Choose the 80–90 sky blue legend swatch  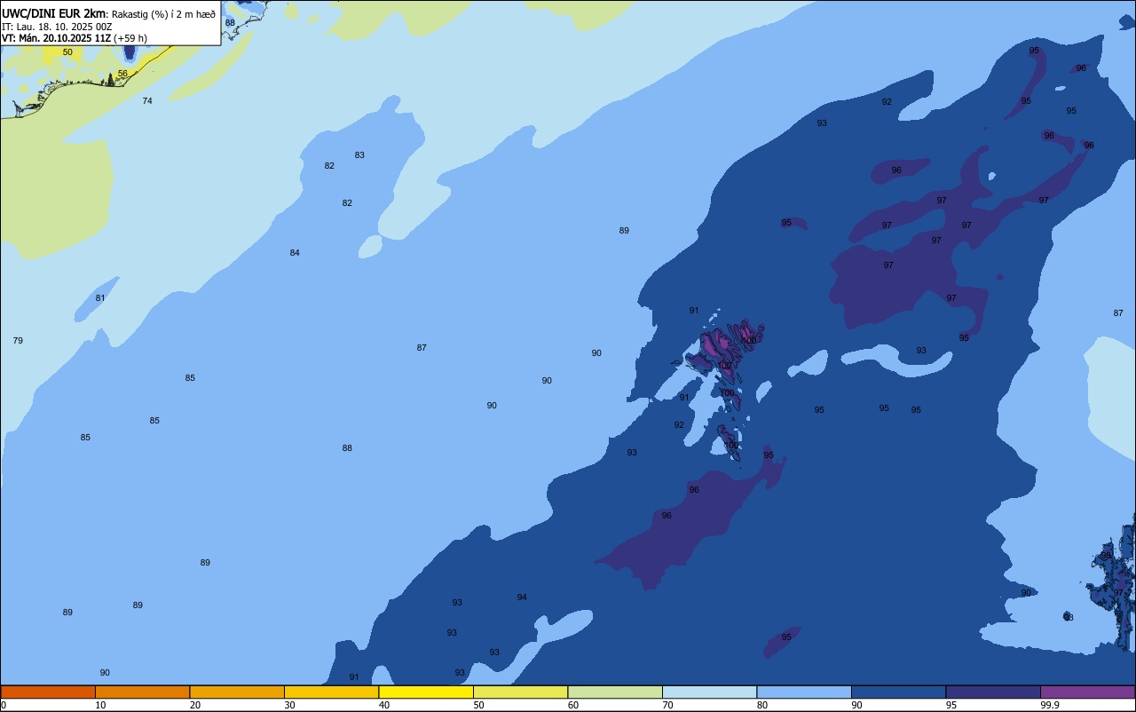(804, 692)
